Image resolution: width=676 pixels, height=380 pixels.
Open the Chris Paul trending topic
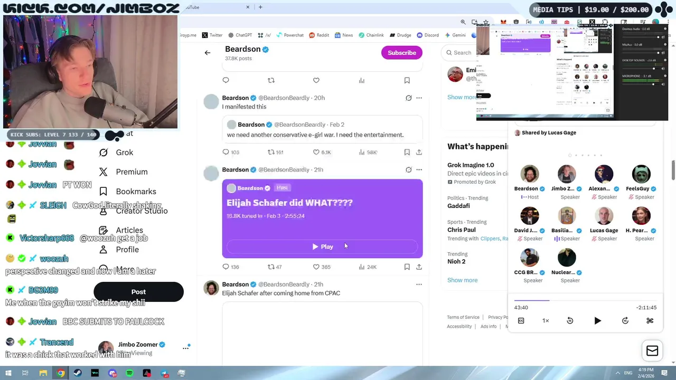(x=462, y=230)
